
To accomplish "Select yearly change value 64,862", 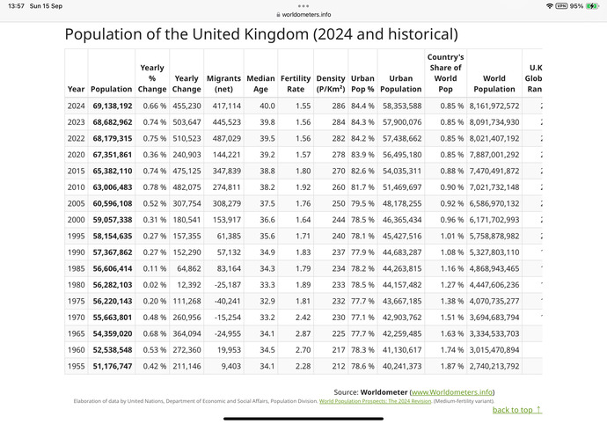I will click(189, 268).
